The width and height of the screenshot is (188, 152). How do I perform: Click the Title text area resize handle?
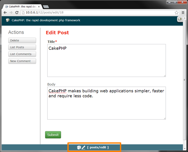click(165, 76)
